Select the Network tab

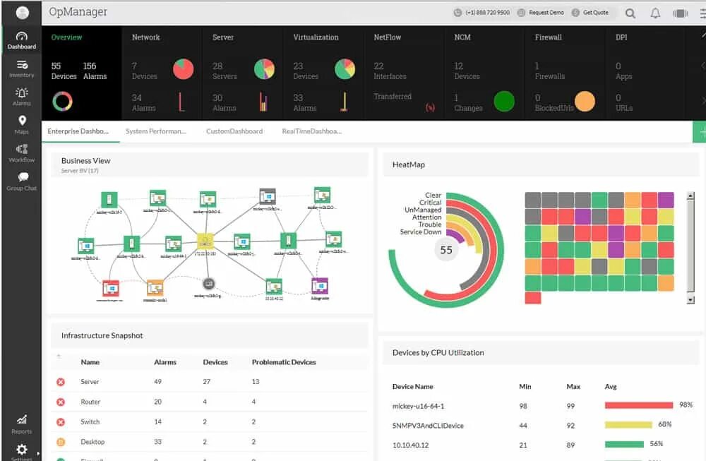click(146, 37)
